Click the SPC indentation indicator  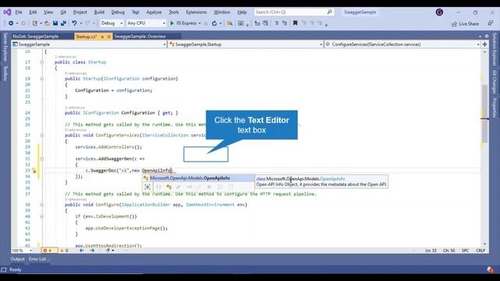(x=466, y=251)
